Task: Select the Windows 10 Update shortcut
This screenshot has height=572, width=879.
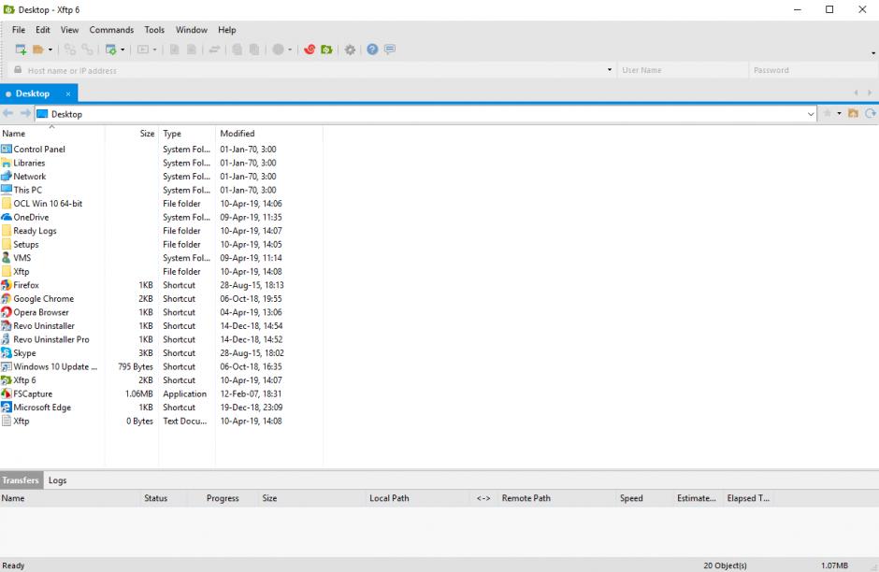Action: point(55,367)
